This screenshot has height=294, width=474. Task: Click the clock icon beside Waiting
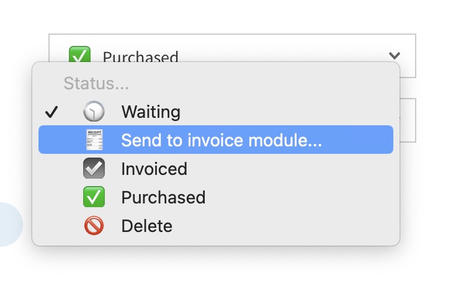tap(94, 112)
